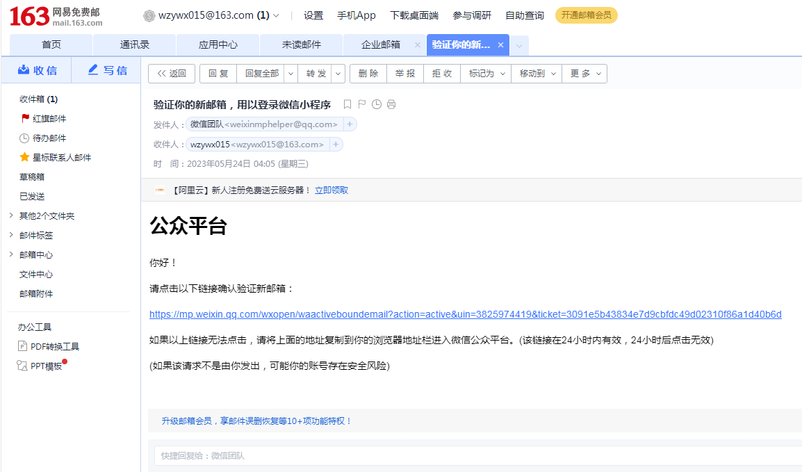Image resolution: width=802 pixels, height=472 pixels.
Task: Open PDF转换工具
Action: coord(49,347)
